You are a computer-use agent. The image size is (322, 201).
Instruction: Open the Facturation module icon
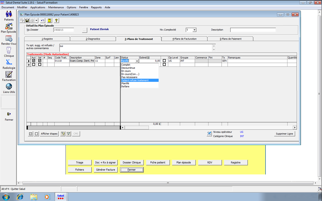[x=9, y=75]
